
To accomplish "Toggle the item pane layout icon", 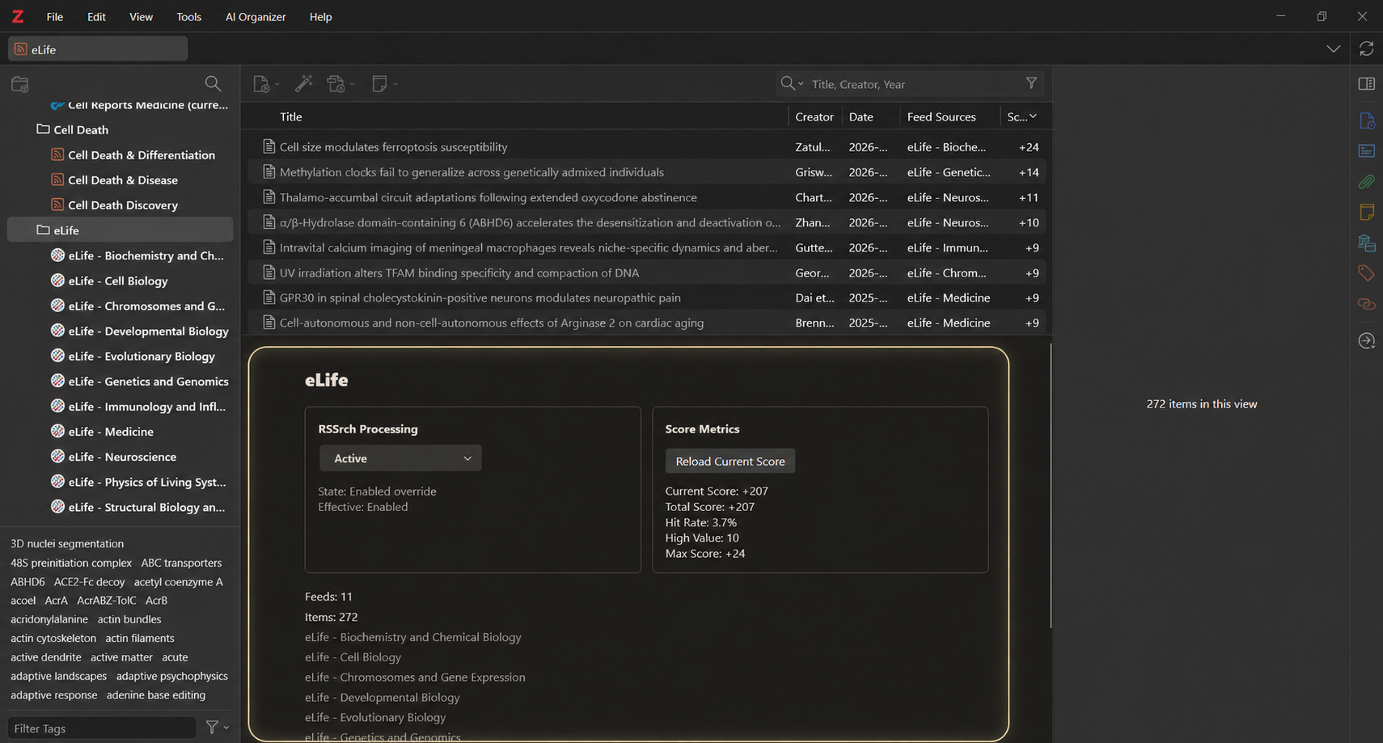I will [x=1366, y=83].
